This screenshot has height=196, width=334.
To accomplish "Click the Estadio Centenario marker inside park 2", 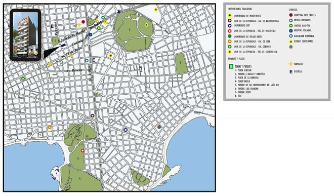I will (x=146, y=25).
